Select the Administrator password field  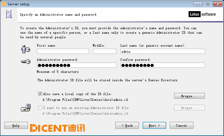pyautogui.click(x=77, y=65)
